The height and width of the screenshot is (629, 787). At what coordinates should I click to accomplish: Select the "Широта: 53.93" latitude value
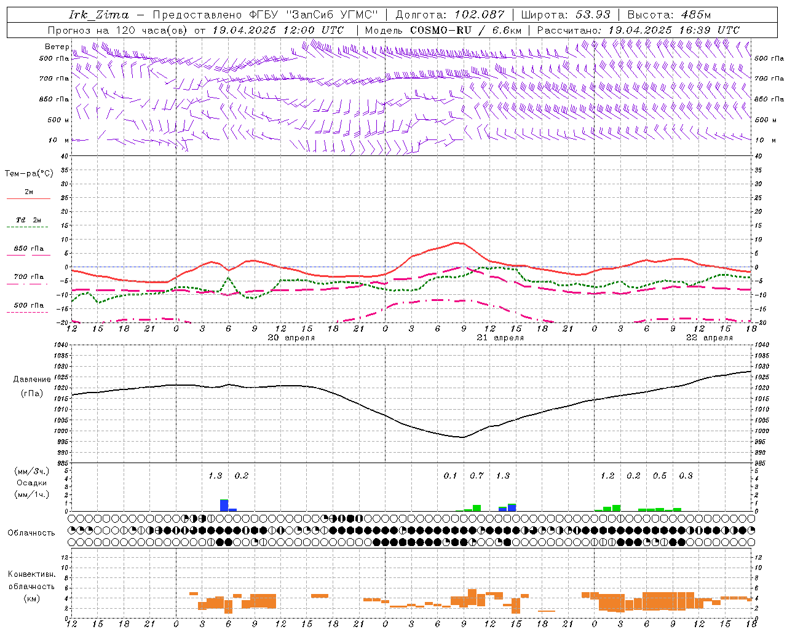tap(566, 15)
